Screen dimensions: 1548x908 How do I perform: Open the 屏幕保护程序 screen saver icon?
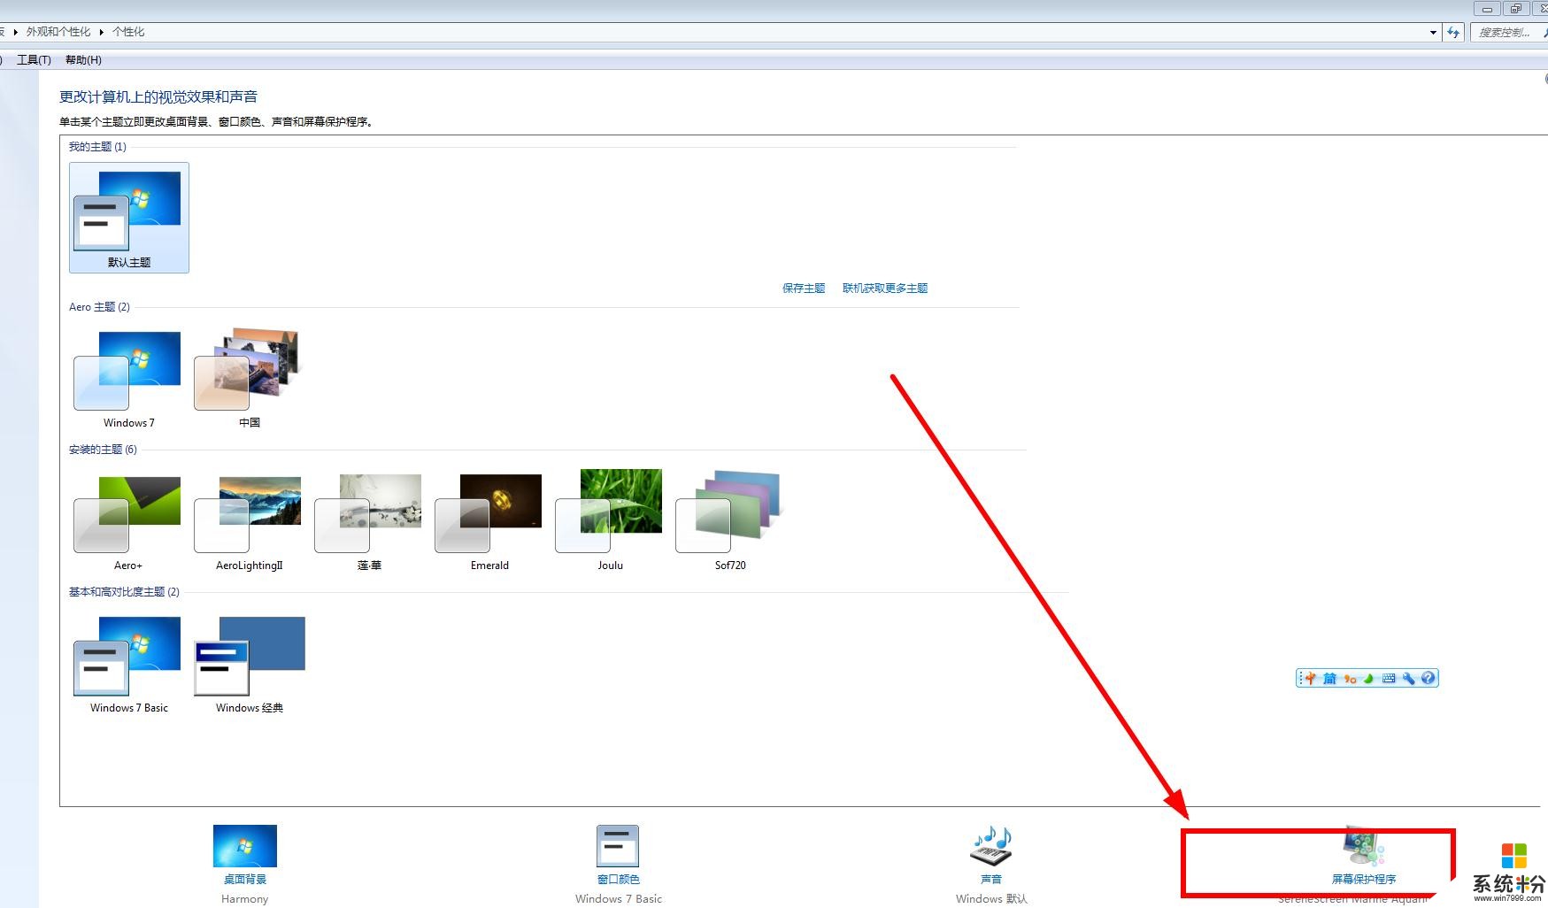(x=1363, y=847)
